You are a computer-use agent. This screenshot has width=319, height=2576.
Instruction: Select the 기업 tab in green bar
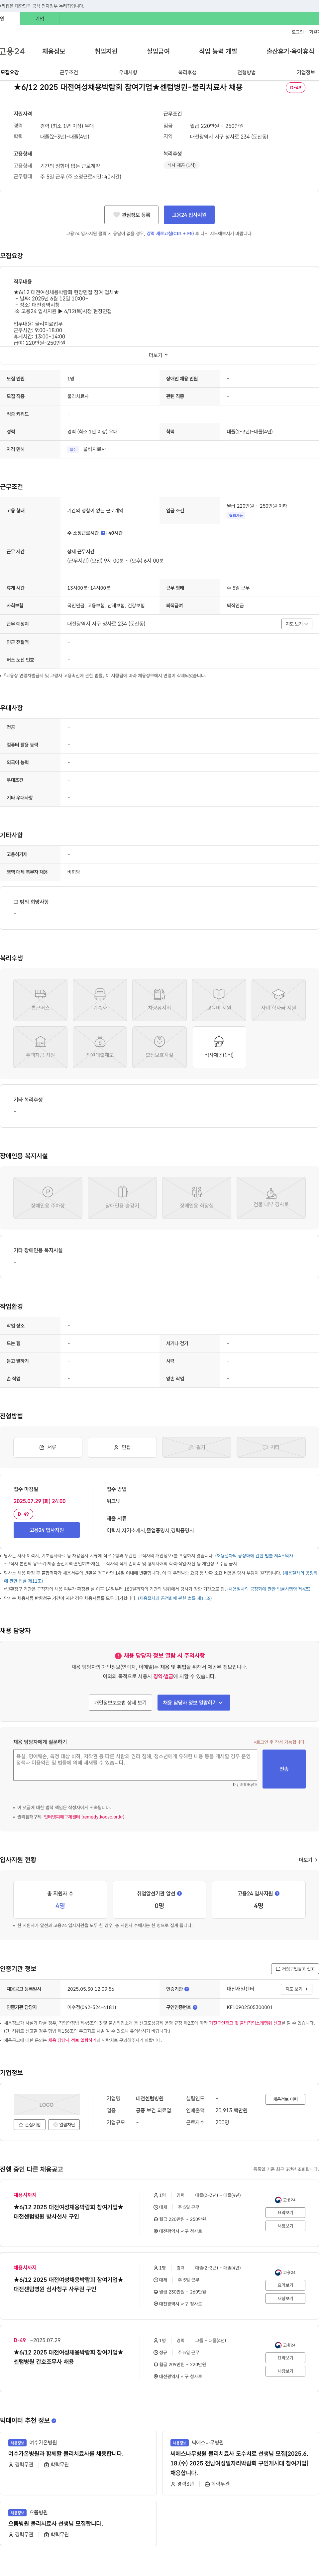pyautogui.click(x=40, y=19)
